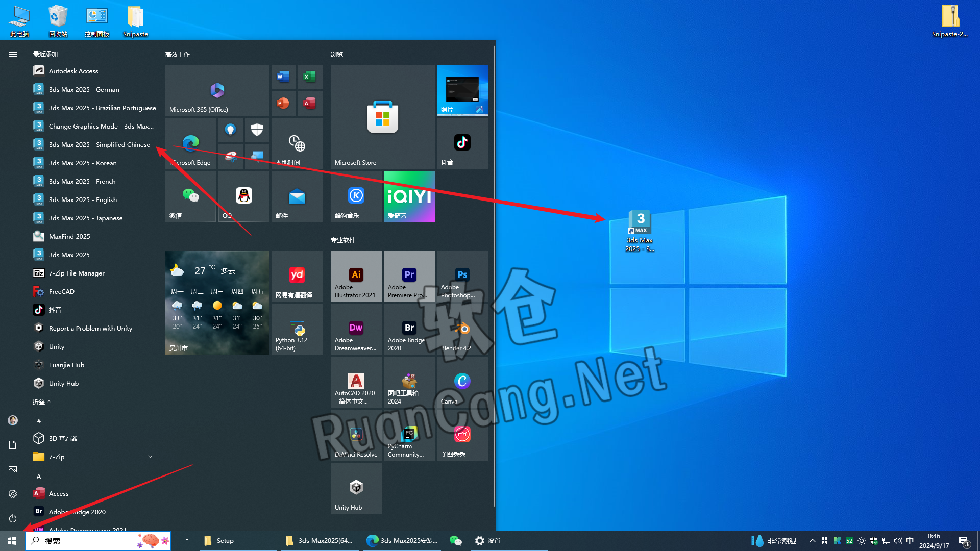Screen dimensions: 980x551
Task: Open the volume control in system tray
Action: pos(898,541)
